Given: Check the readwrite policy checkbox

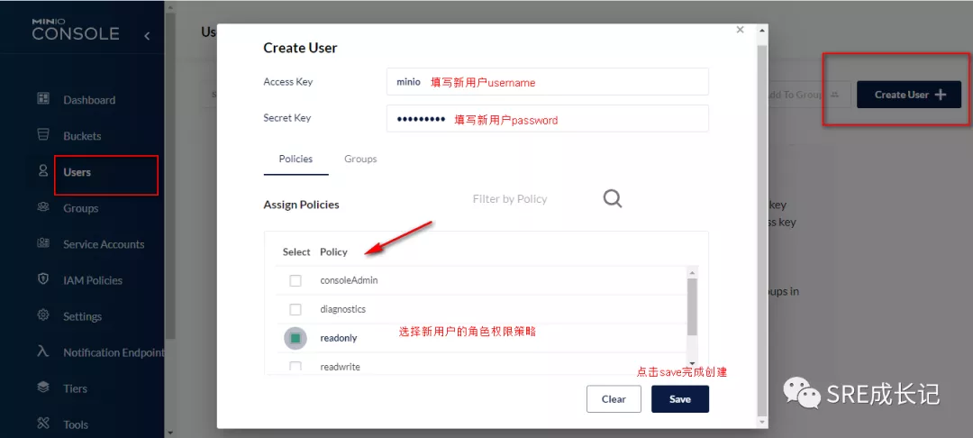Looking at the screenshot, I should (296, 366).
